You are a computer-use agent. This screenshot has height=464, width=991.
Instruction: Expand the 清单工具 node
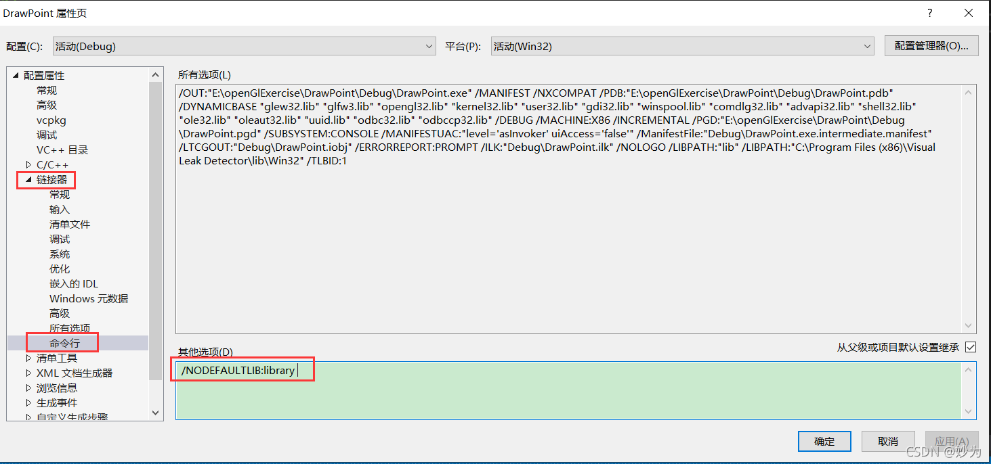coord(28,358)
